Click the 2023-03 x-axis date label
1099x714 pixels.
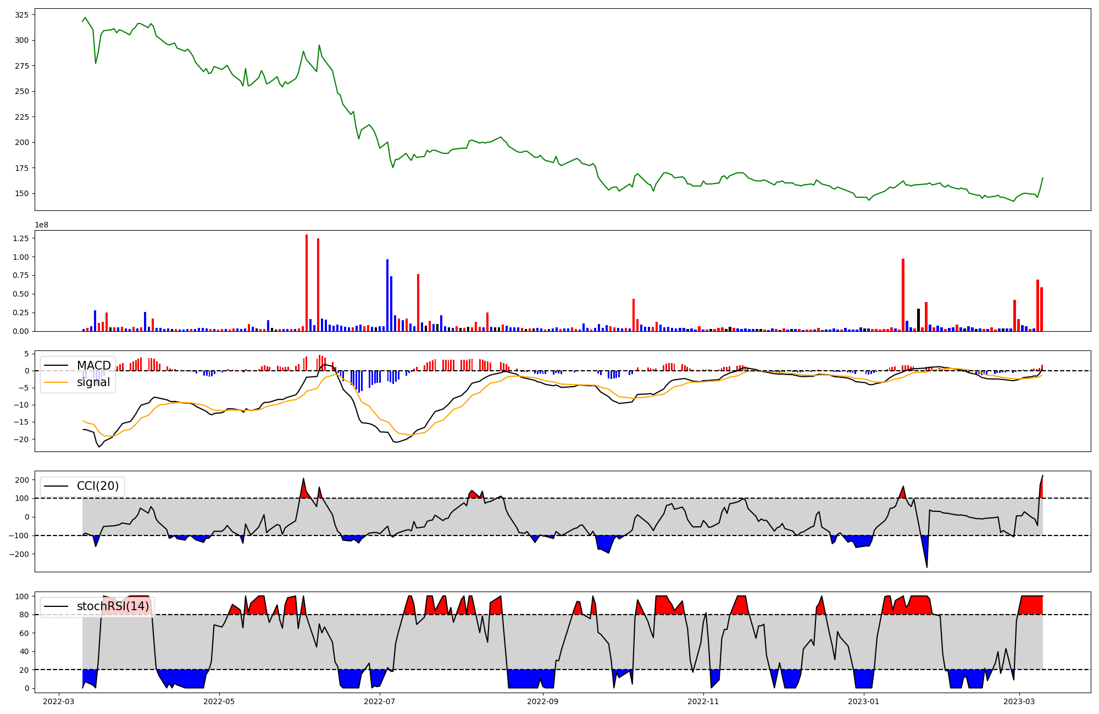[x=1019, y=701]
